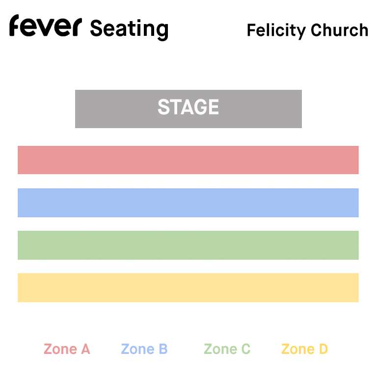Image resolution: width=377 pixels, height=377 pixels.
Task: Select the green Zone C seating band
Action: (188, 245)
